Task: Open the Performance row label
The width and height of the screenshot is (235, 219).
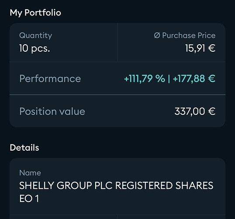Action: (50, 78)
